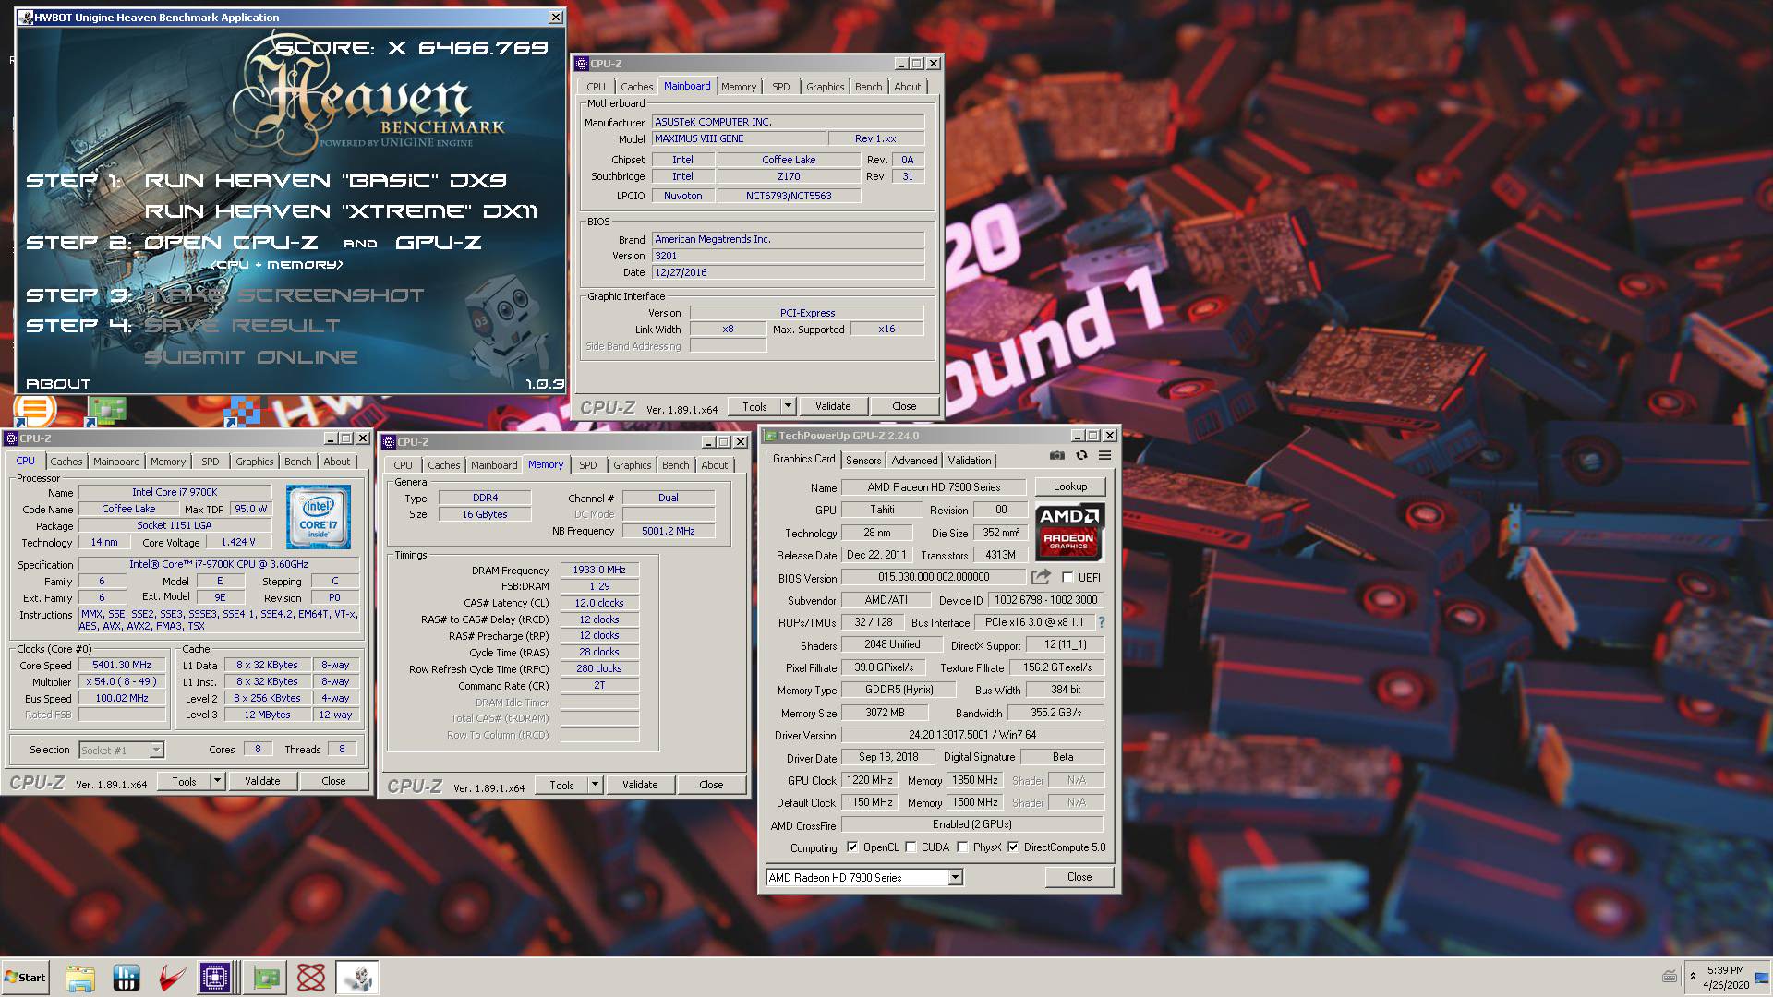This screenshot has height=997, width=1773.
Task: Click Tools button in Memory CPU-Z window
Action: [x=561, y=785]
